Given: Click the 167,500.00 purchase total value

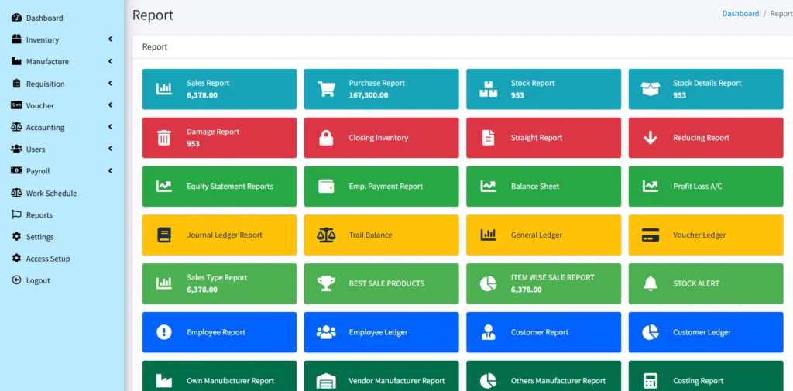Looking at the screenshot, I should click(x=369, y=95).
